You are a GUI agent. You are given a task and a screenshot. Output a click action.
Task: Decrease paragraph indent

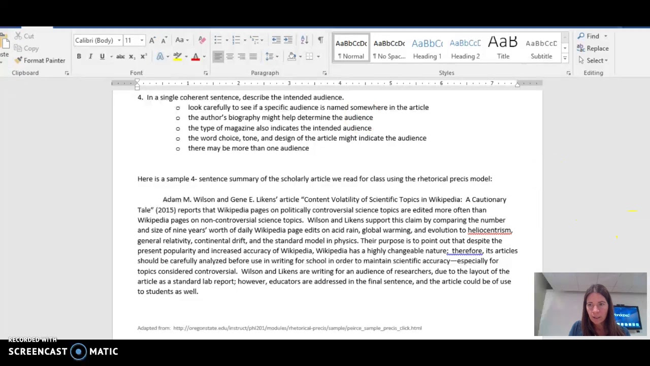[x=276, y=40]
